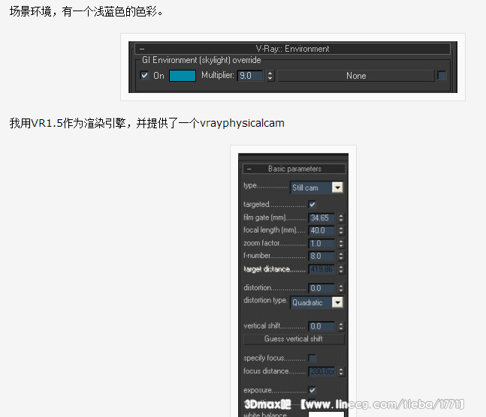Click the target distance field

click(x=321, y=269)
